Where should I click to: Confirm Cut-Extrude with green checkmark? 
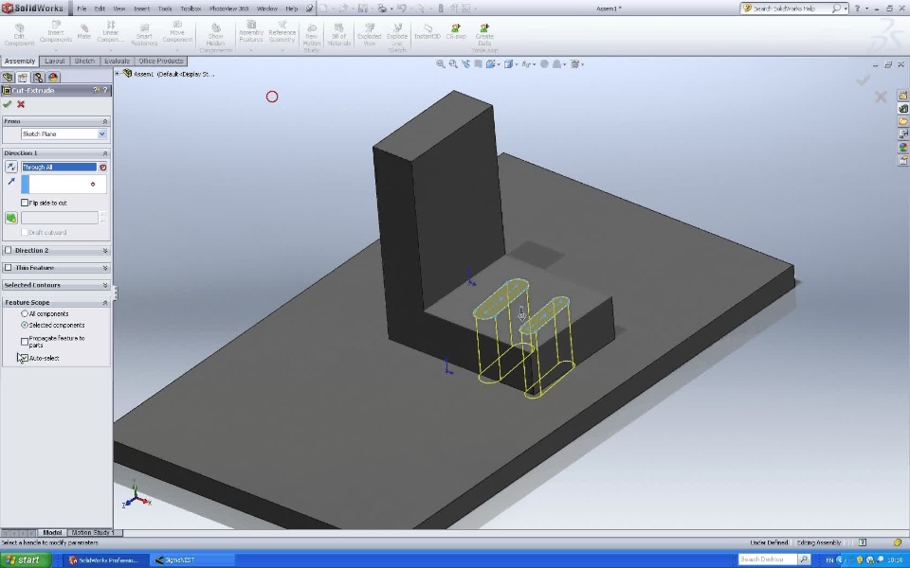pyautogui.click(x=8, y=104)
